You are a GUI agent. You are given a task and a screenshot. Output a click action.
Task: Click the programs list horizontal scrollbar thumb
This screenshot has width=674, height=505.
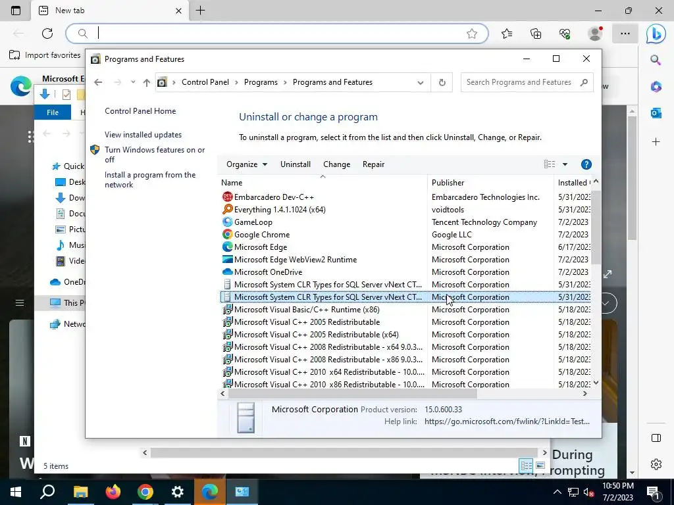tap(353, 393)
